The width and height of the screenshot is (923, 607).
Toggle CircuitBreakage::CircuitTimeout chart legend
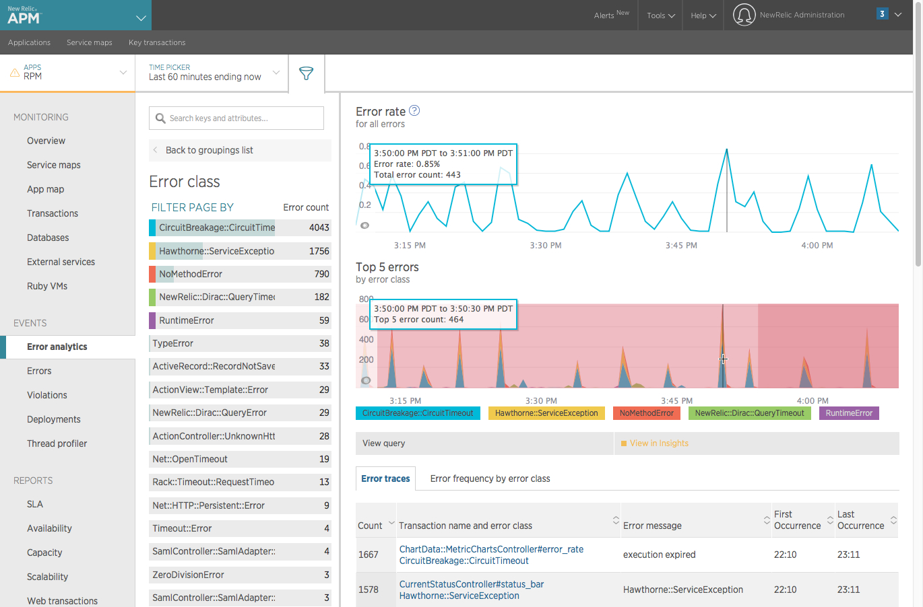click(x=418, y=413)
